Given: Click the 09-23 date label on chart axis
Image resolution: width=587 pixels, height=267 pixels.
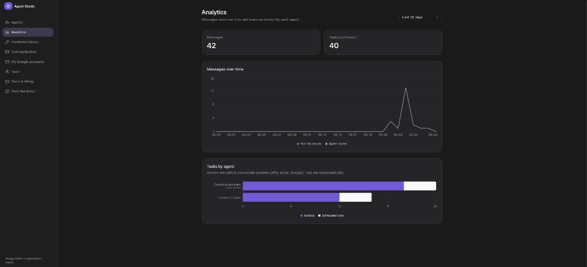Looking at the screenshot, I should pyautogui.click(x=398, y=135).
